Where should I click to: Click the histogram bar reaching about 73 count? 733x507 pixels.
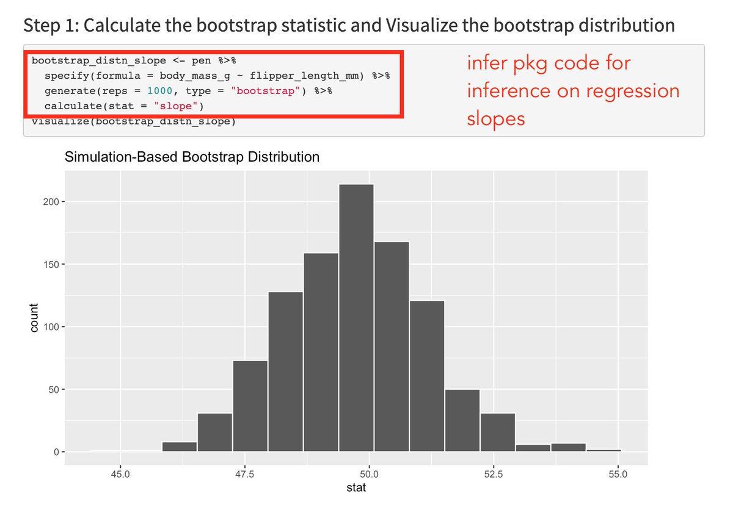point(250,406)
